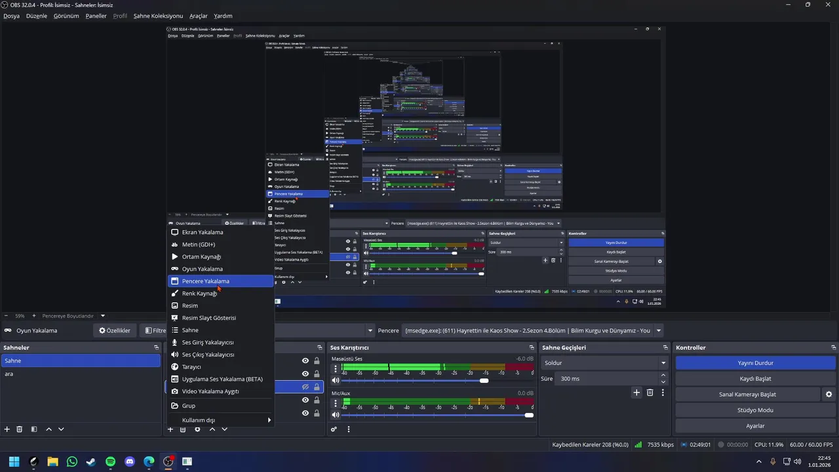Screen dimensions: 839x472
Task: Add a new scene with plus icon in Sahneler
Action: click(7, 429)
